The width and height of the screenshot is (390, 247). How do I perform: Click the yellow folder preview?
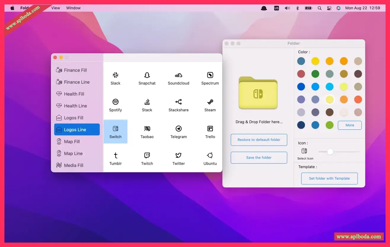[x=258, y=93]
